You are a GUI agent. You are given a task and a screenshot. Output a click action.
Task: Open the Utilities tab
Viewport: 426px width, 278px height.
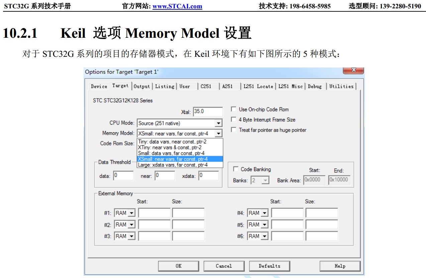341,86
